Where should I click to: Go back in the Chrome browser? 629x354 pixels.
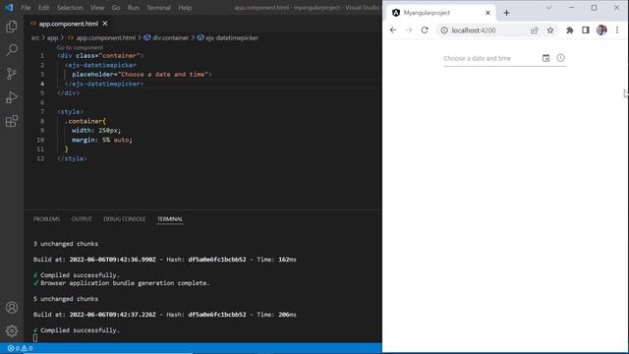393,30
